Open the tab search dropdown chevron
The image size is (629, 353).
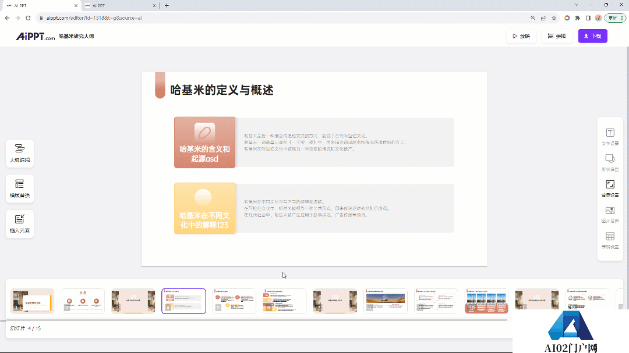click(x=576, y=5)
